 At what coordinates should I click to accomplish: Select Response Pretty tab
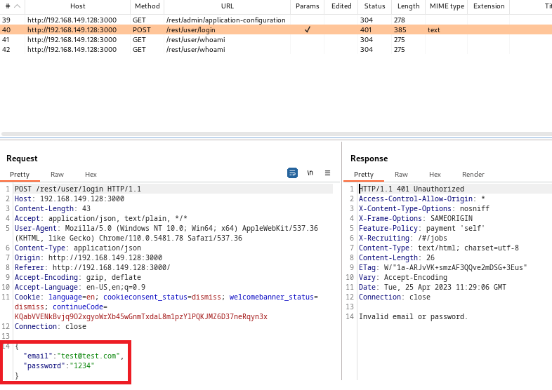(364, 175)
